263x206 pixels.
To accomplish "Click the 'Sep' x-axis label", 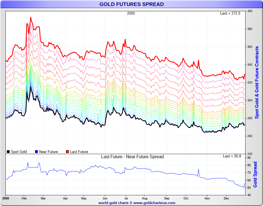I will pos(167,198).
